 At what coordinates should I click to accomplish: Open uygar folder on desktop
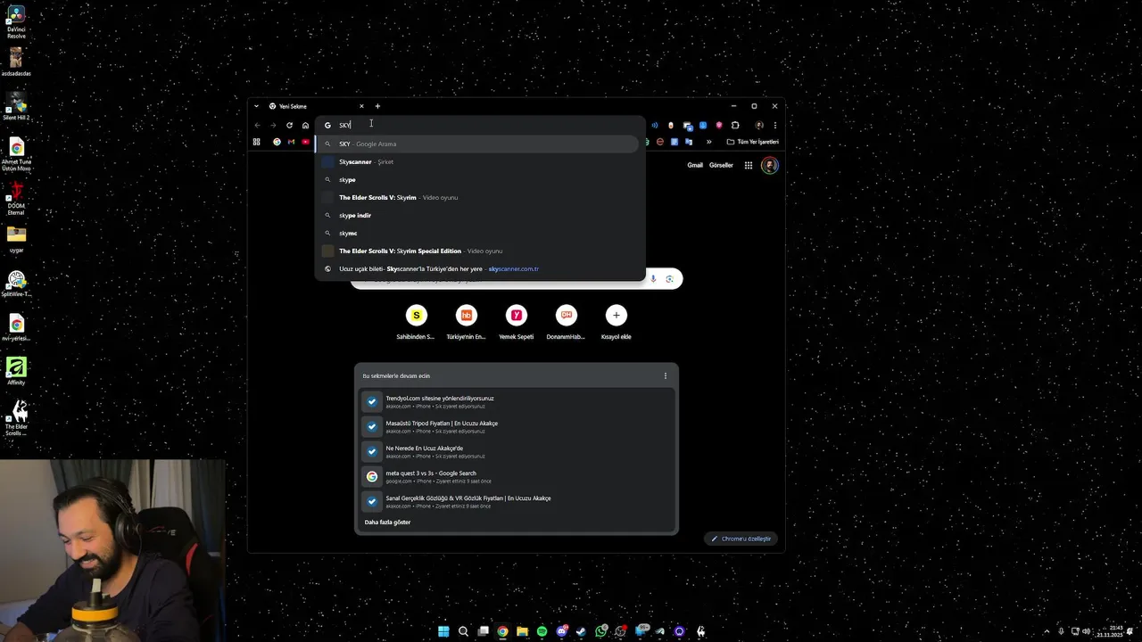(x=16, y=238)
